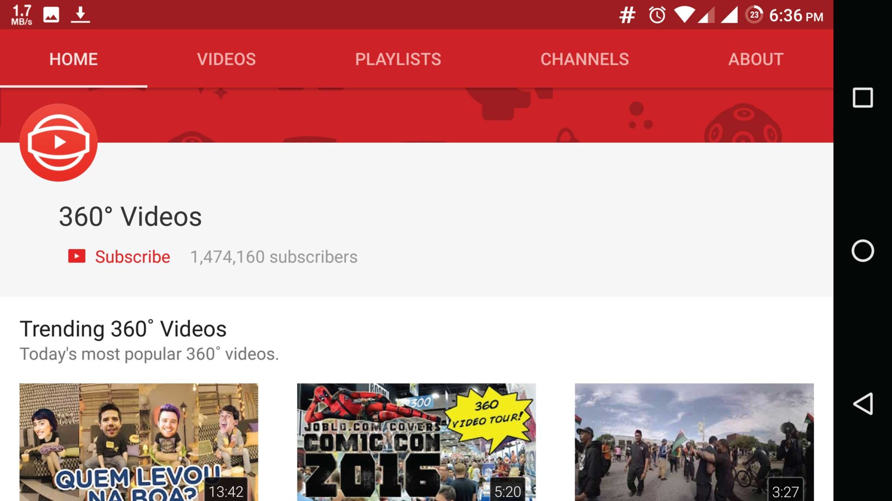Viewport: 892px width, 501px height.
Task: Play the Comic Con 2016 video tour
Action: (416, 442)
